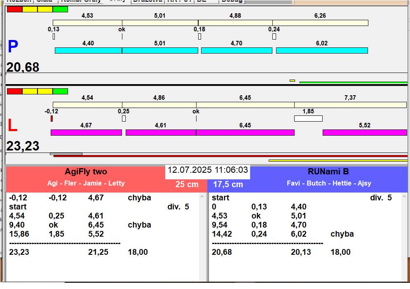
Task: Click the 15,86 split in AgiFly list
Action: click(x=19, y=234)
